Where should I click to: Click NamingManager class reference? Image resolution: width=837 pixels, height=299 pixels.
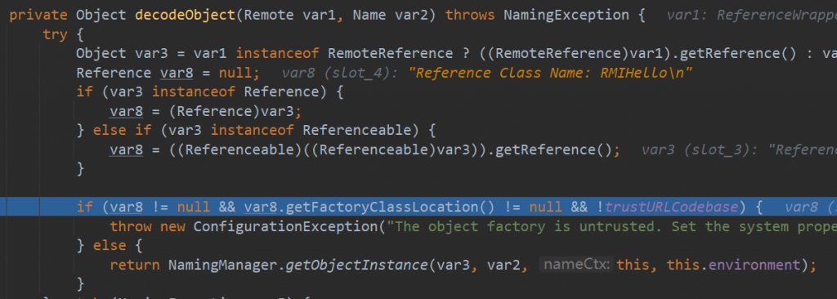pyautogui.click(x=222, y=265)
